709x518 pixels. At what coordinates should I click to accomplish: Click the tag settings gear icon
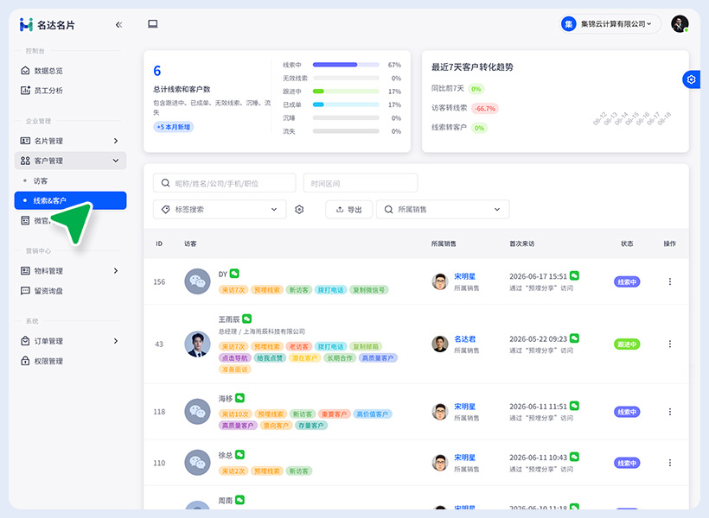point(299,210)
